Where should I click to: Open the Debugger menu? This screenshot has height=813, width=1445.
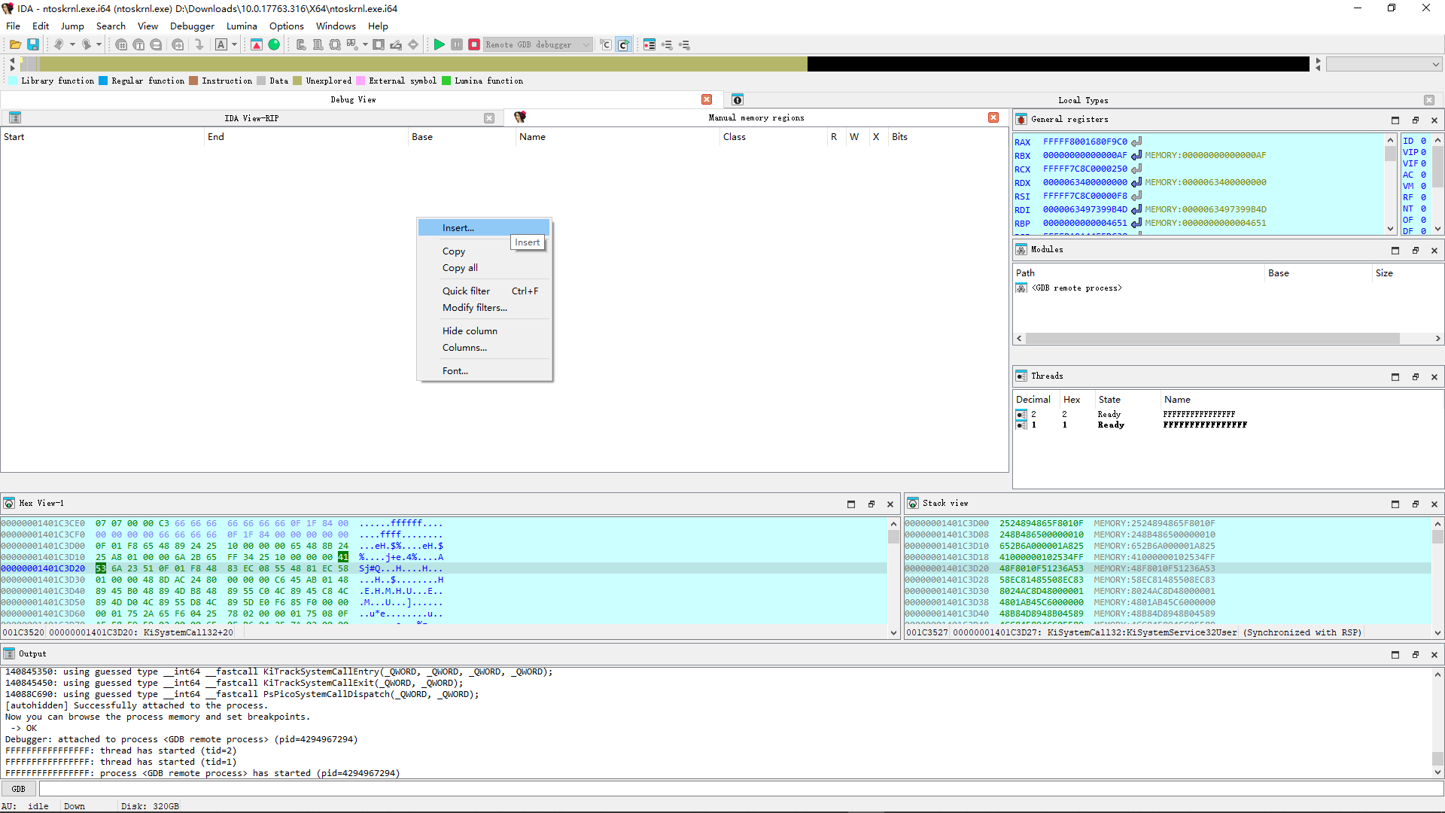[192, 26]
